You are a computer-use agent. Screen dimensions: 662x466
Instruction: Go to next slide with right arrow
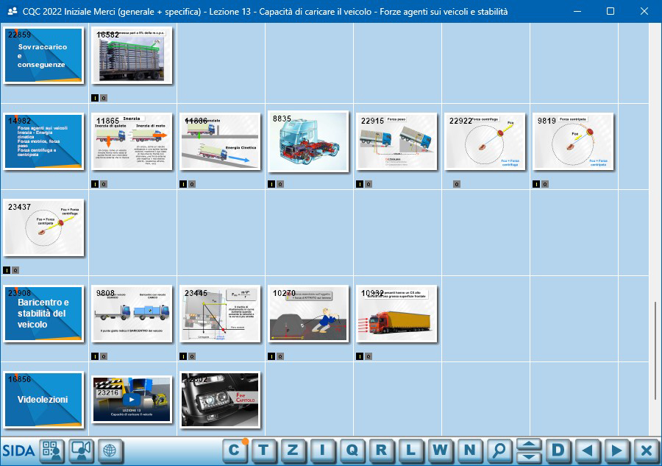[x=617, y=450]
